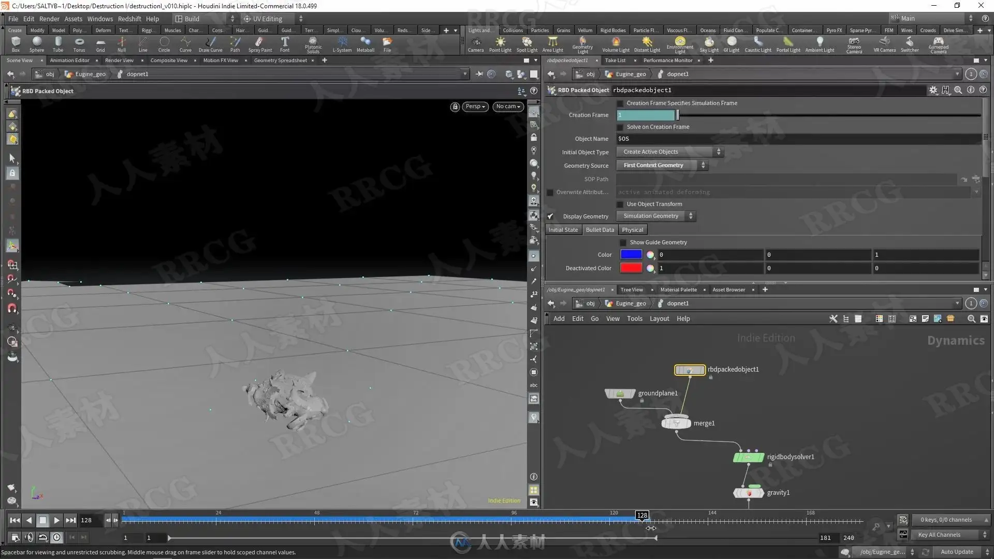Click the blue Color swatch
Screen dimensions: 994x559
[631, 255]
